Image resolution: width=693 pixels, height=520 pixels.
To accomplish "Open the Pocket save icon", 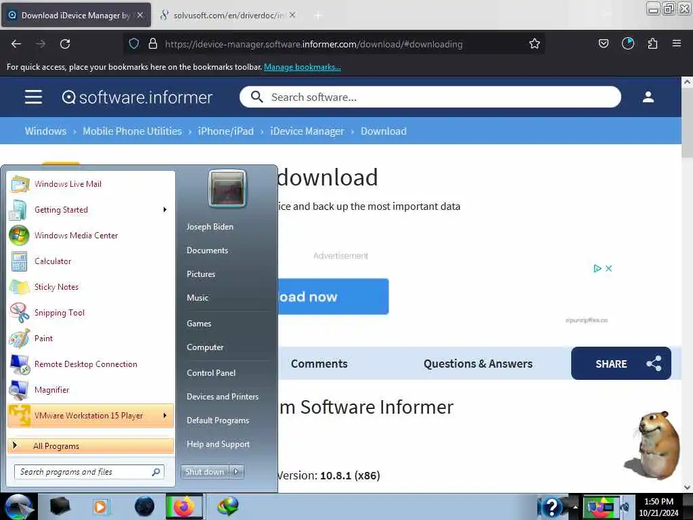I will (x=603, y=44).
